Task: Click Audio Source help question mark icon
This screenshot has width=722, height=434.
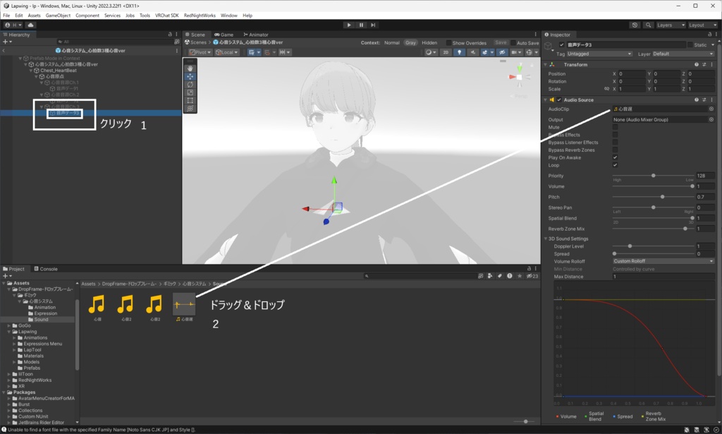Action: click(697, 100)
